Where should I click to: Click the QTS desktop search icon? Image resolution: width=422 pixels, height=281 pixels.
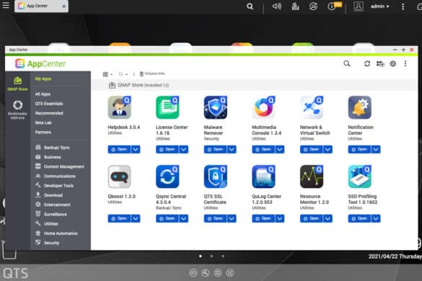(x=250, y=6)
